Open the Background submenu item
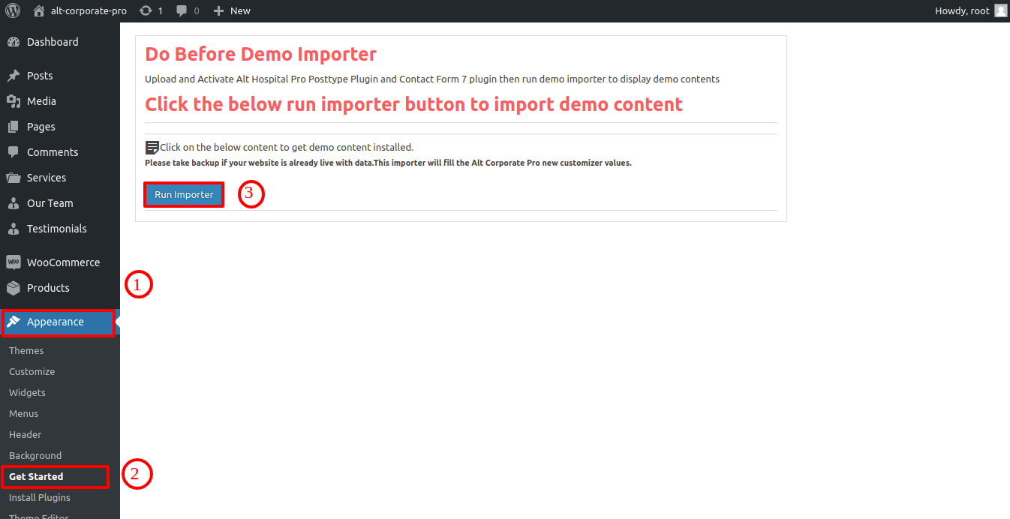The width and height of the screenshot is (1010, 519). 35,456
